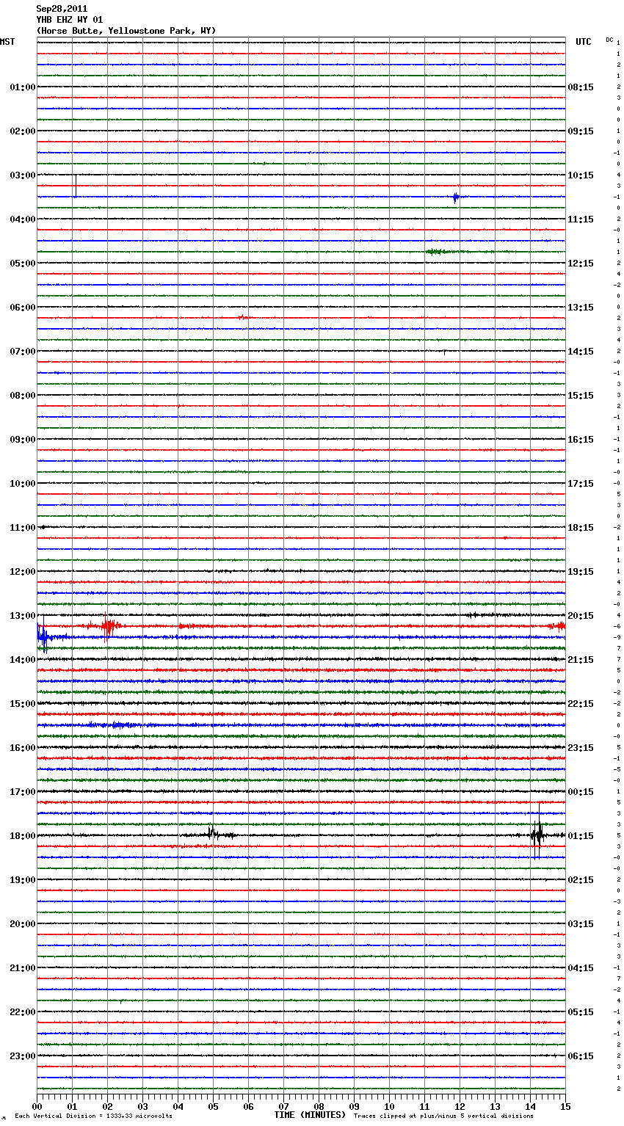
Task: Click the Traces clipped footer note
Action: point(443,1116)
